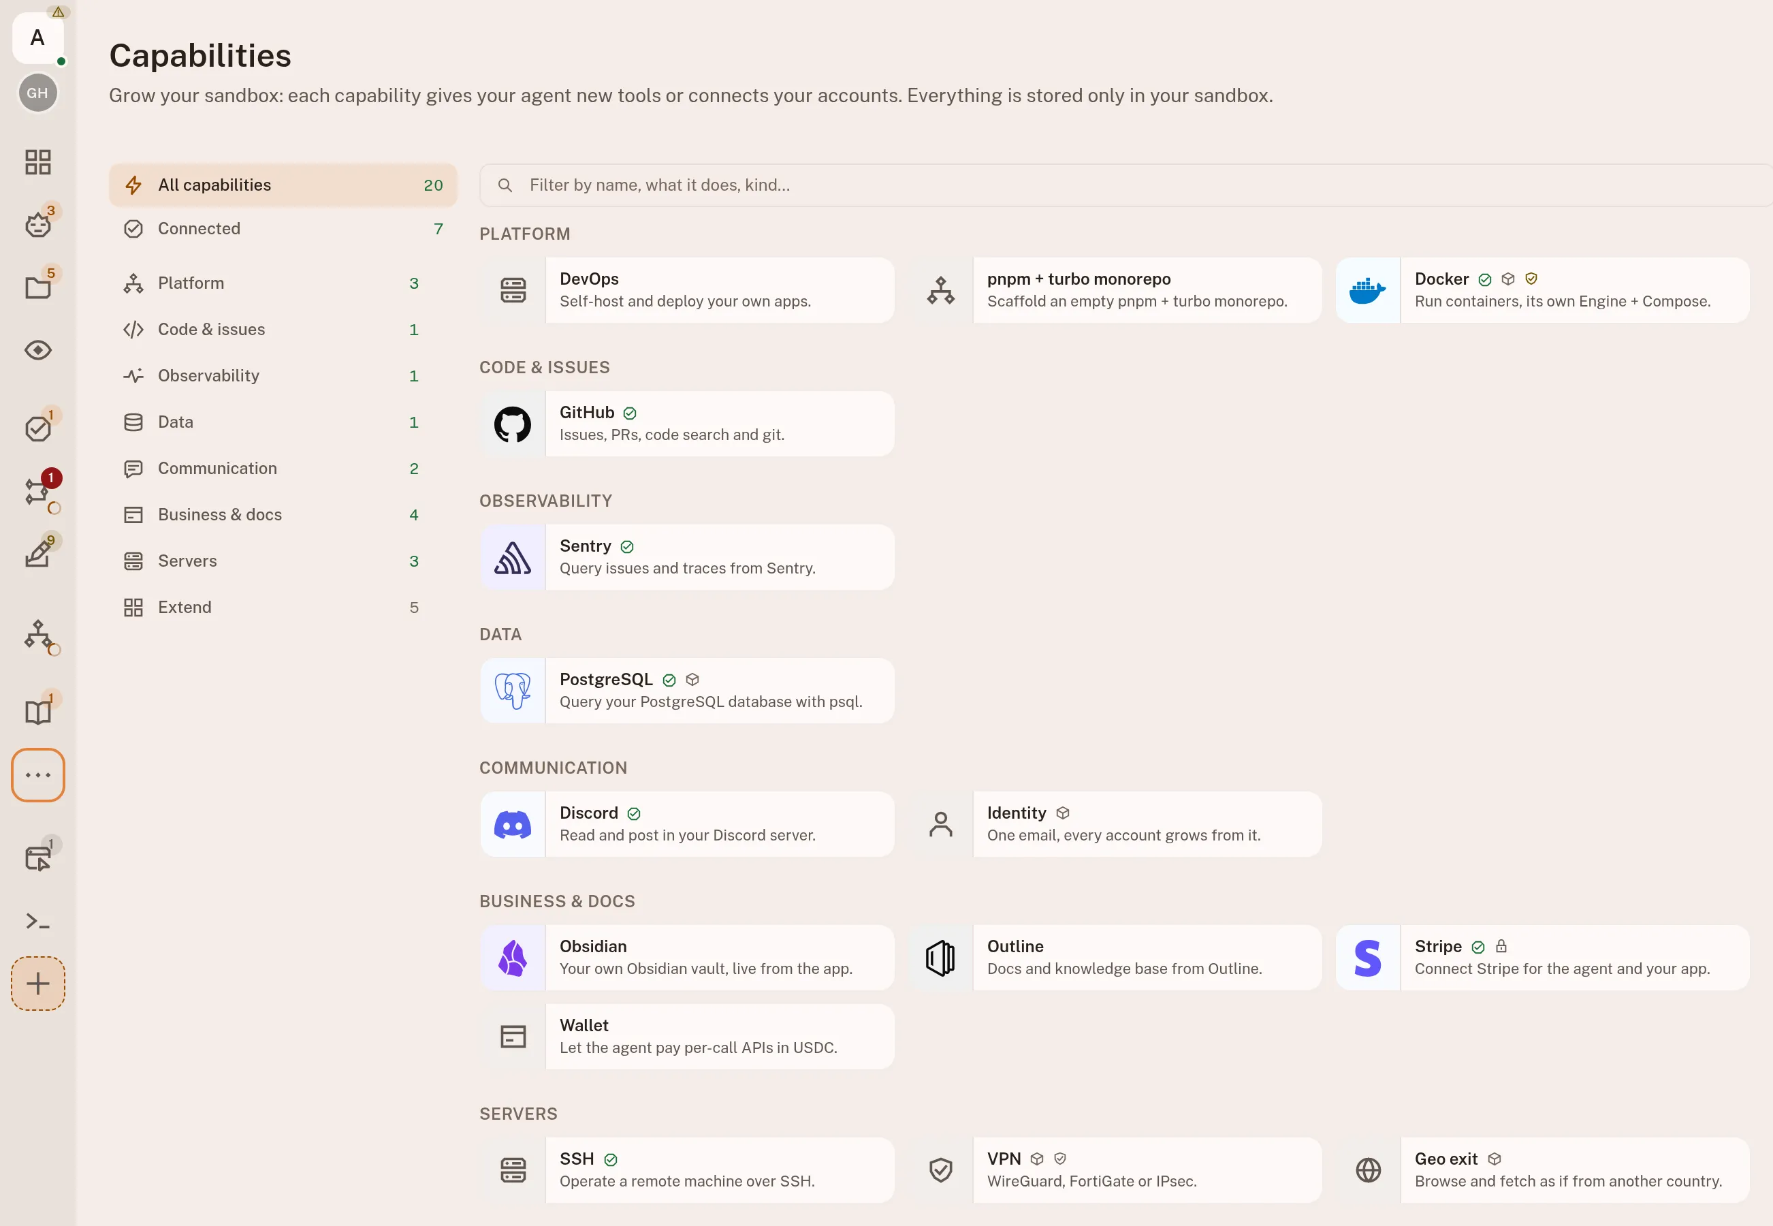
Task: Click the PostgreSQL elephant icon
Action: pyautogui.click(x=512, y=691)
